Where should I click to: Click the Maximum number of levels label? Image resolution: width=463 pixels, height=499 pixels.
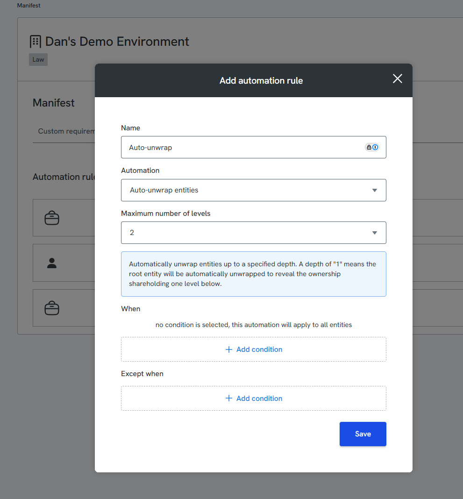[165, 214]
